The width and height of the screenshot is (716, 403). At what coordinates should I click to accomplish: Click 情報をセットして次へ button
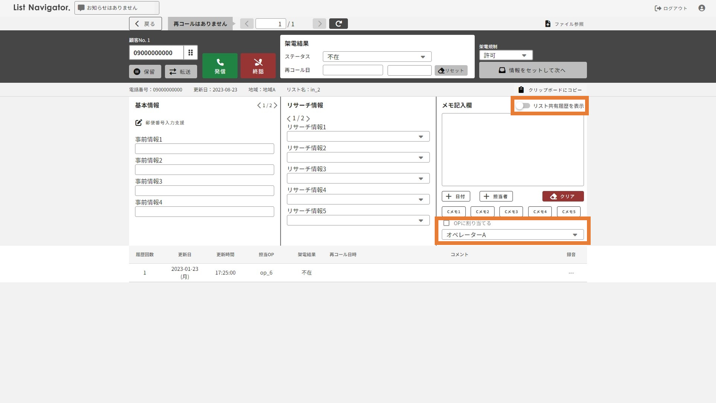pyautogui.click(x=532, y=70)
